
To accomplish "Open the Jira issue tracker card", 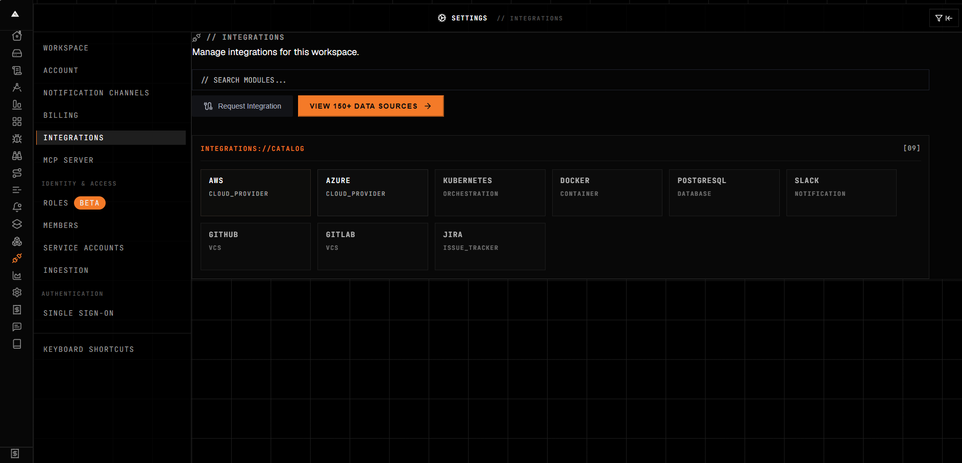I will pos(490,247).
